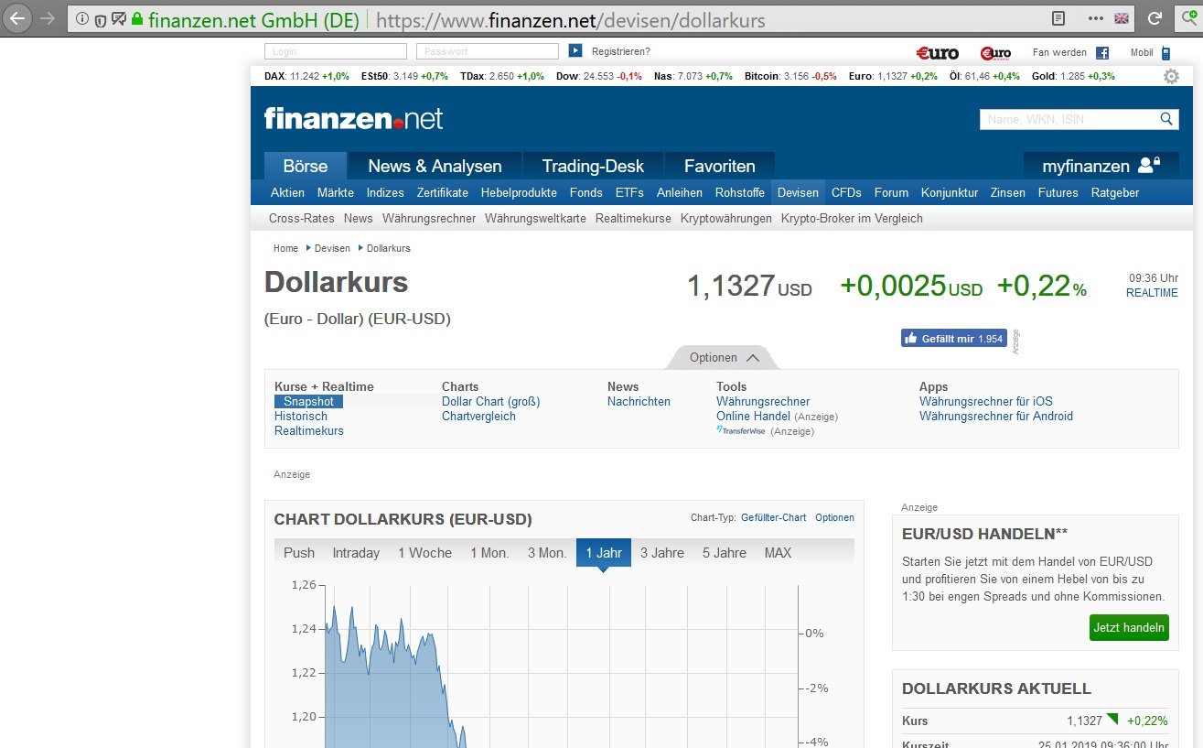Click the green padlock security icon
The width and height of the screenshot is (1203, 748).
coord(138,18)
